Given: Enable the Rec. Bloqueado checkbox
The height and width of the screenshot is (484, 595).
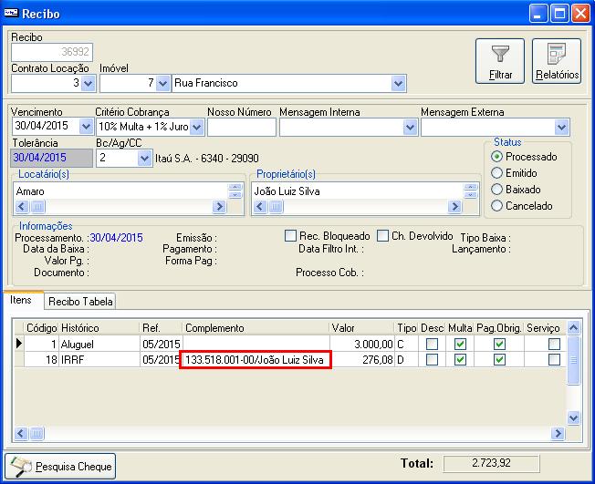Looking at the screenshot, I should pyautogui.click(x=291, y=236).
